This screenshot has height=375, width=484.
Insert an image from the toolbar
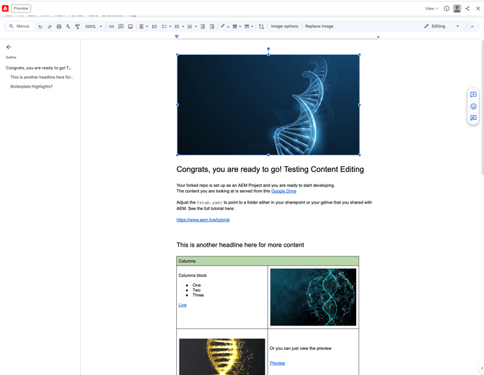(x=130, y=26)
